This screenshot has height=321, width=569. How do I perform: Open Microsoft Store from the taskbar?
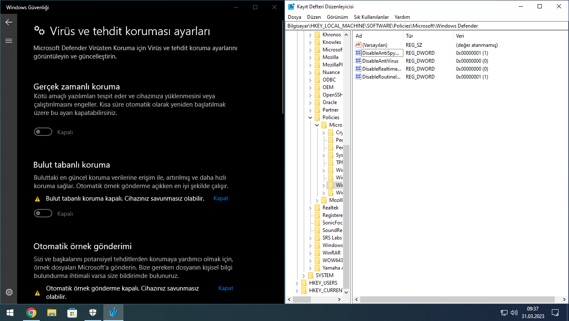coord(72,312)
